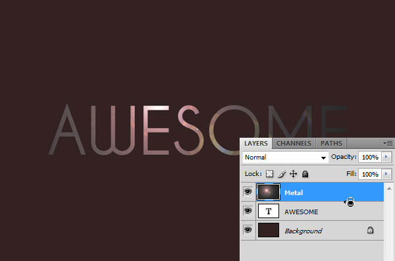Open the Normal blend mode dropdown
This screenshot has width=395, height=261.
point(286,158)
